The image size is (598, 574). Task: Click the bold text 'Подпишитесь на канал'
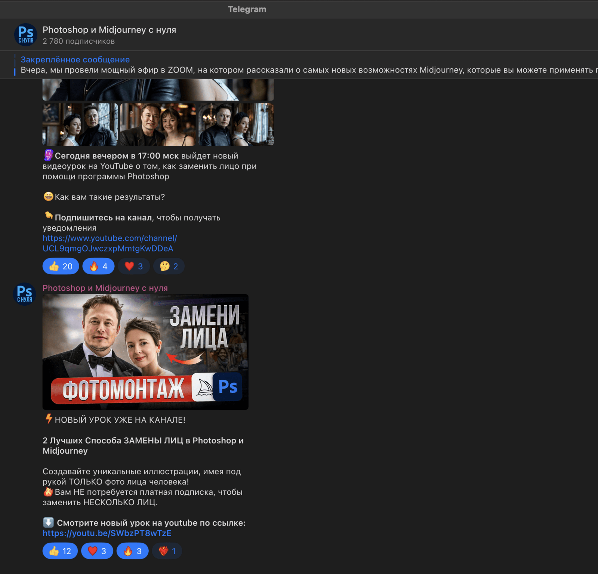coord(104,217)
